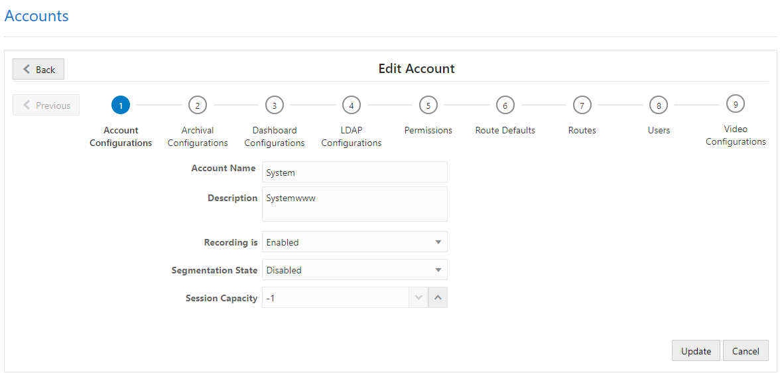This screenshot has height=373, width=780.
Task: Decrease Session Capacity with down arrow
Action: [419, 298]
